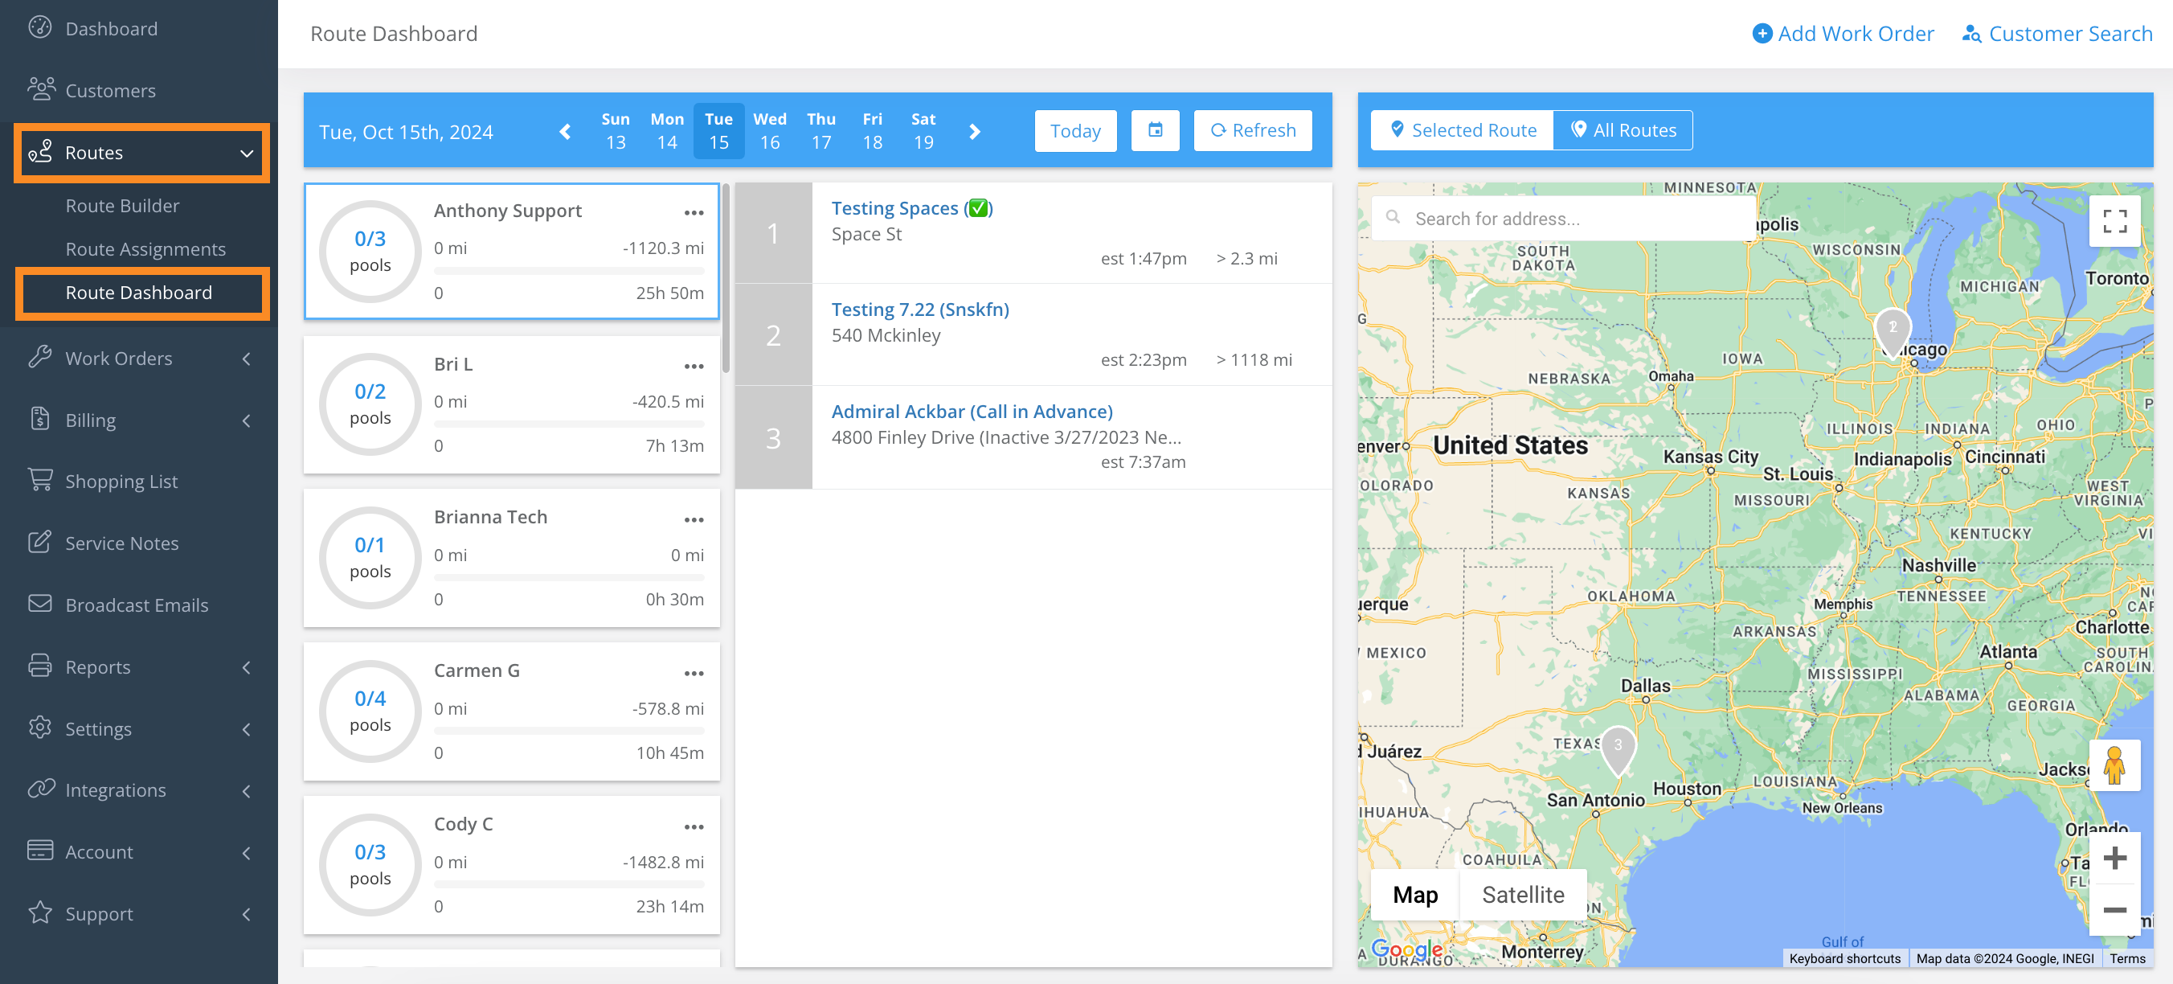Open Bri L route options menu

click(694, 367)
